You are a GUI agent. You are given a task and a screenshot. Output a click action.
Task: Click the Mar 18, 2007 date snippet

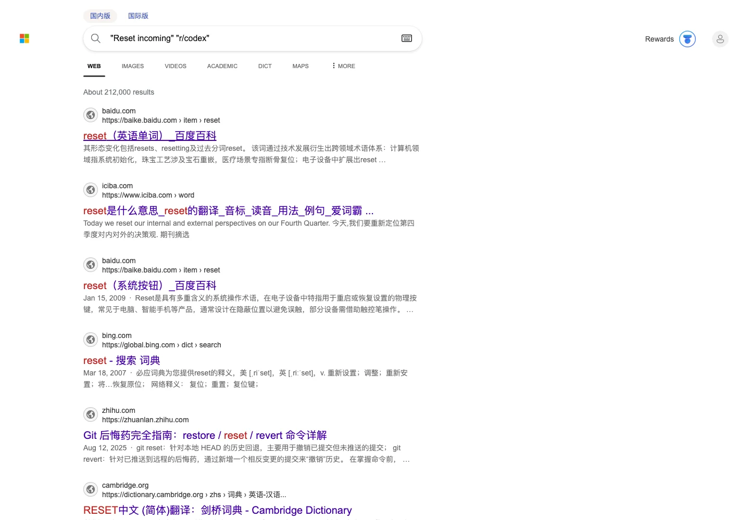[x=105, y=373]
